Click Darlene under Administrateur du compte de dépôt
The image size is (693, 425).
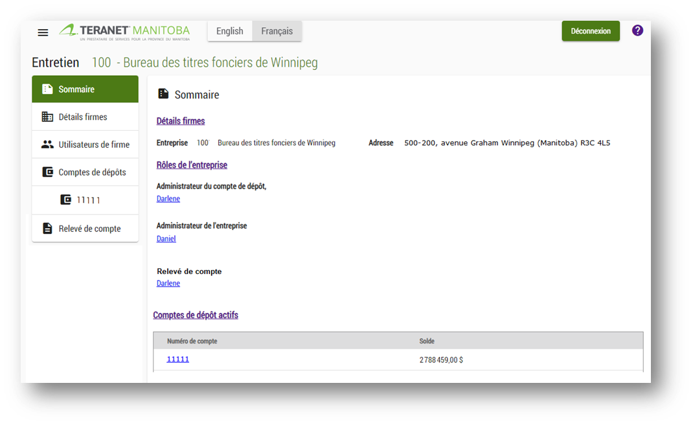(x=168, y=199)
